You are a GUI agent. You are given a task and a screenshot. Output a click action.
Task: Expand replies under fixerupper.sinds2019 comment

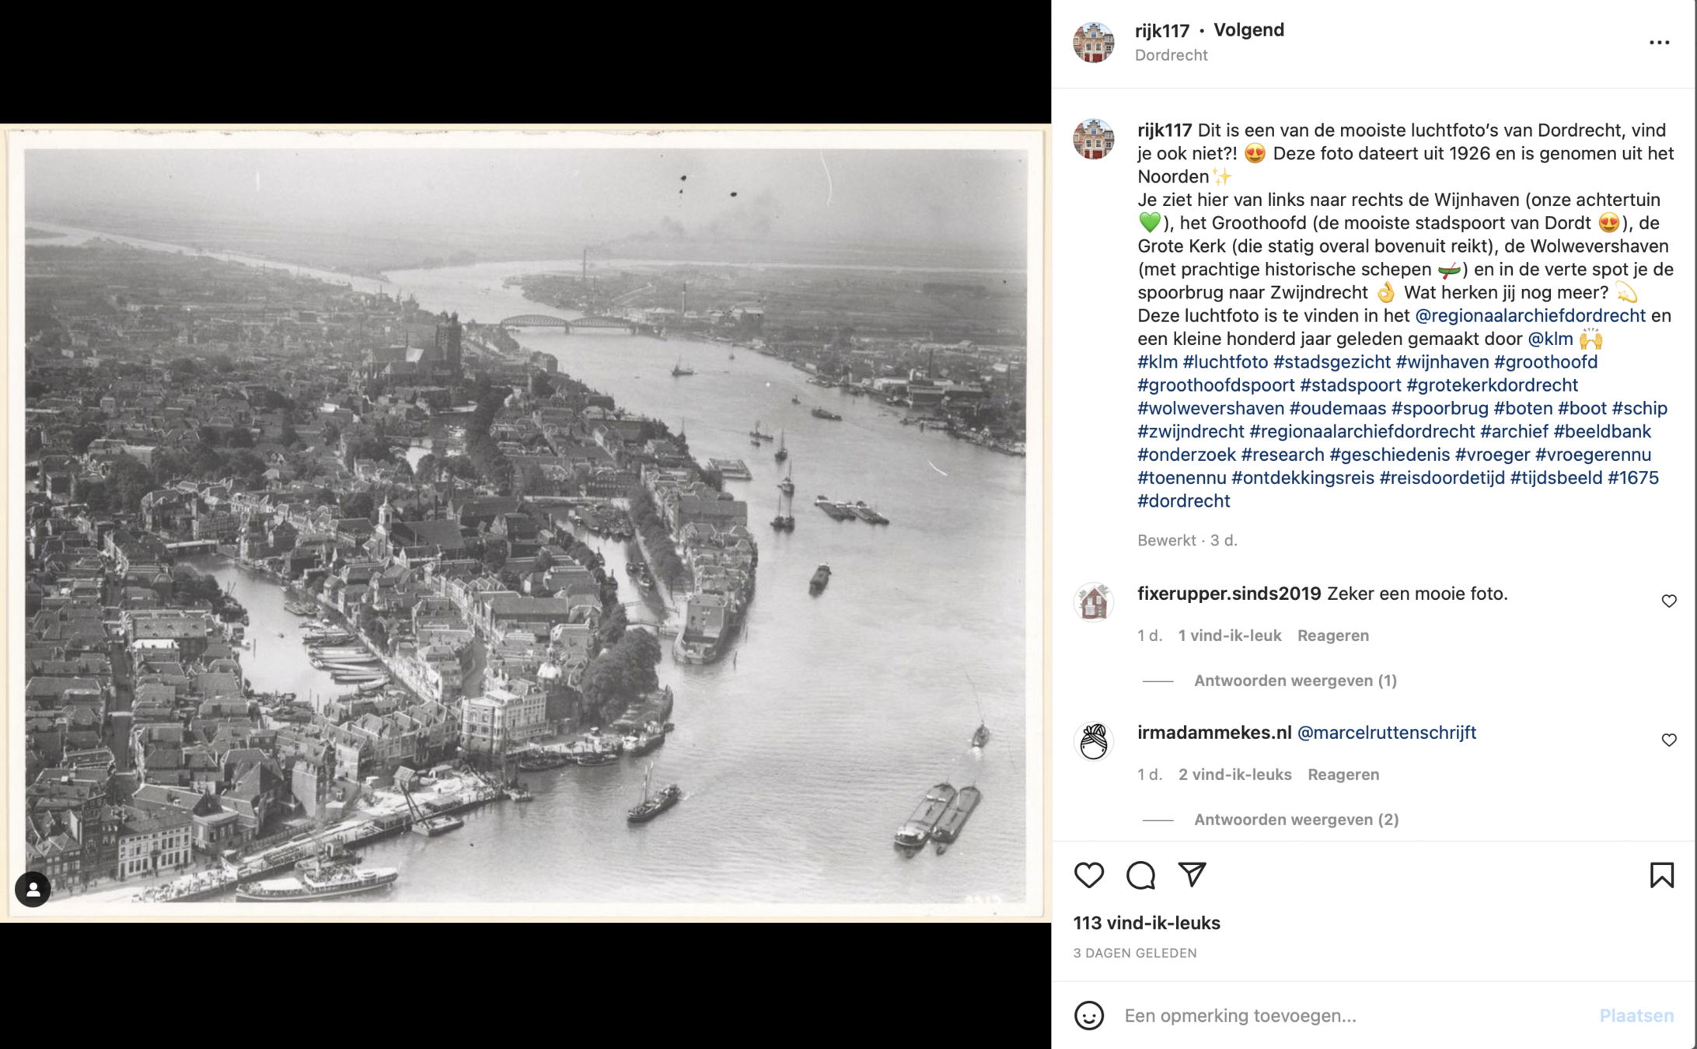[1295, 681]
